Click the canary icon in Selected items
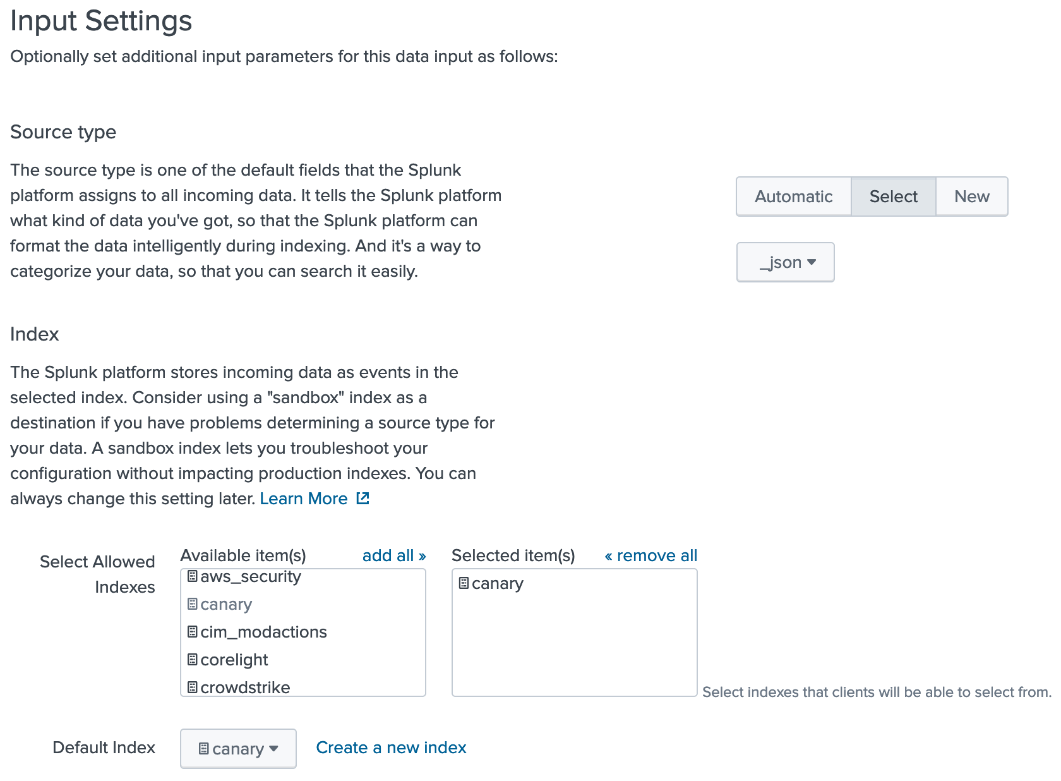This screenshot has height=781, width=1061. (x=464, y=583)
